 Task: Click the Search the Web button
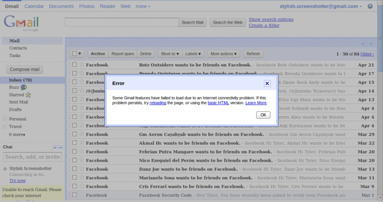(227, 22)
